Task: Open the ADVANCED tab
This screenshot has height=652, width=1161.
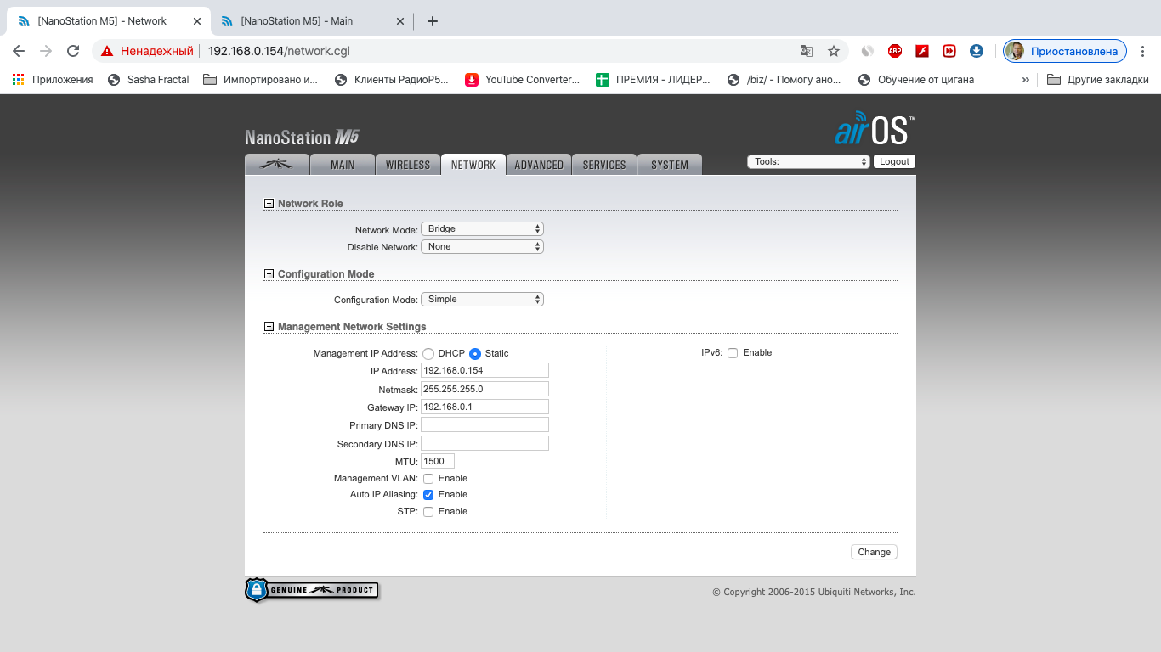Action: point(539,165)
